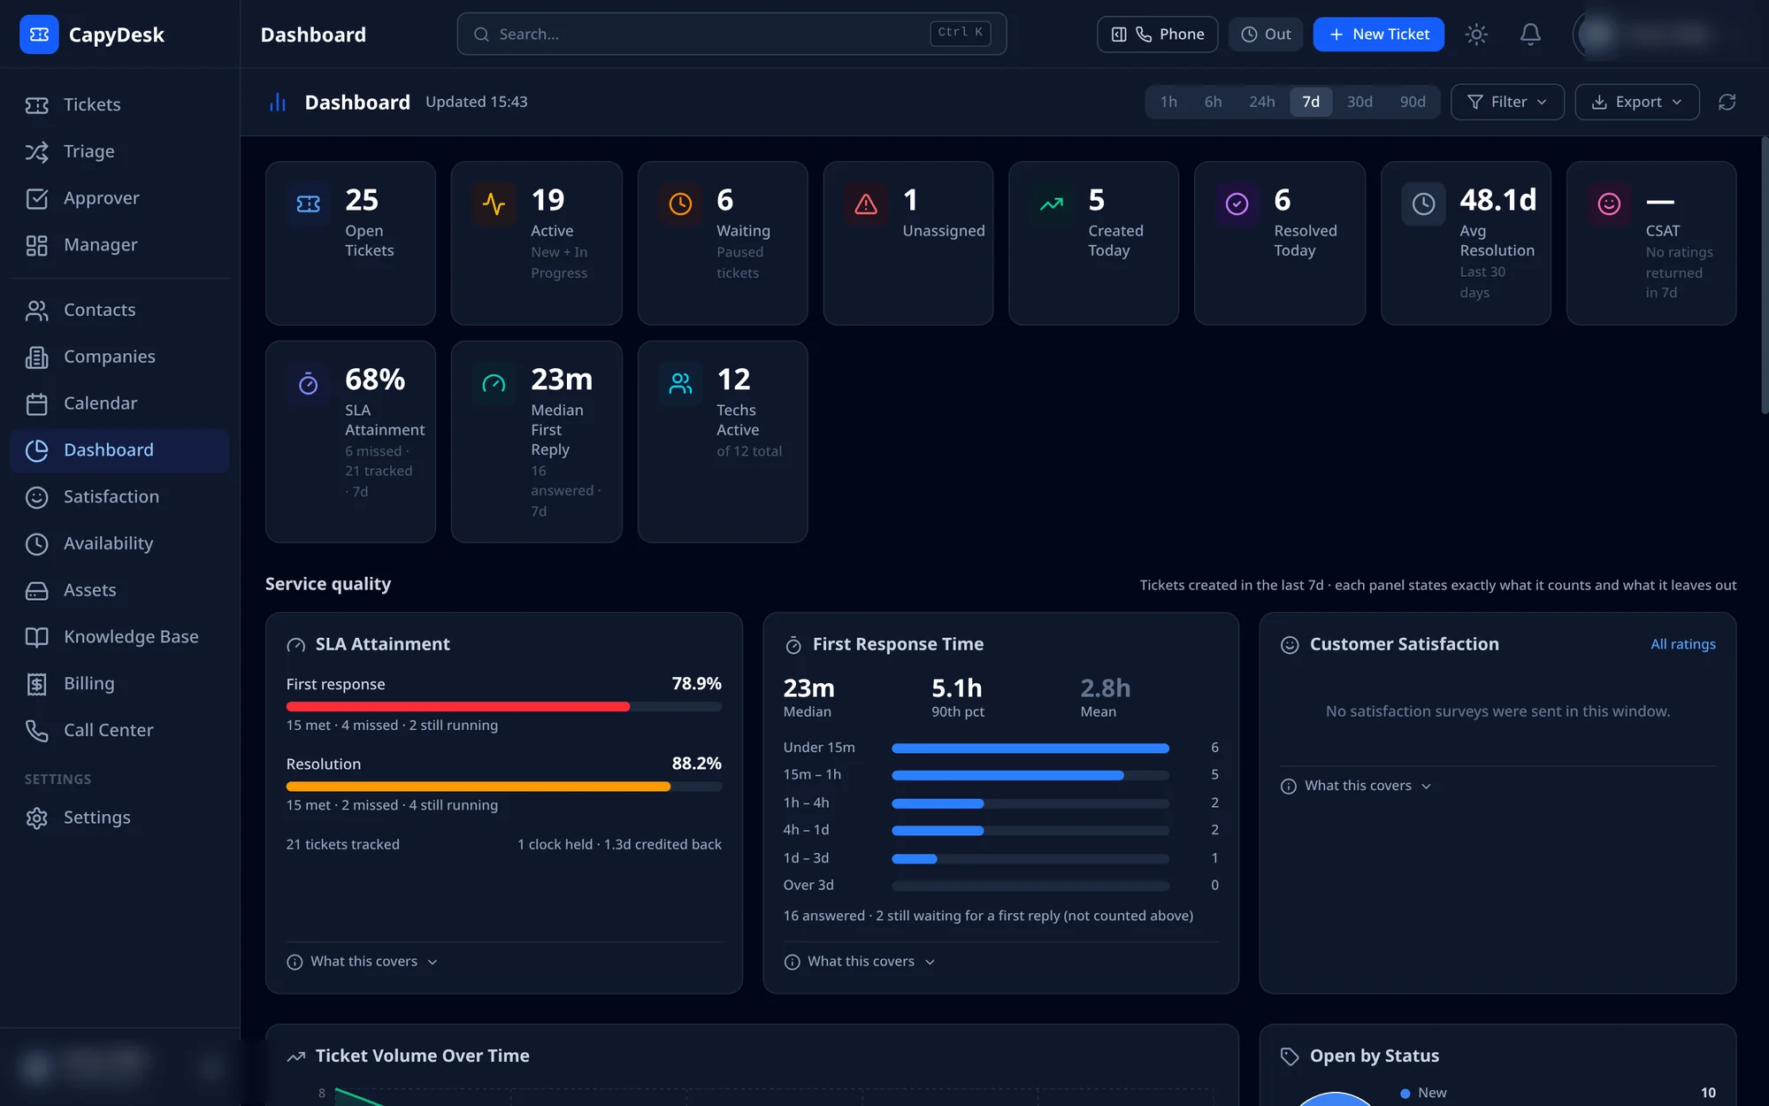Screen dimensions: 1769x1106
Task: Click the Ticket Volume Over Time chart icon
Action: pyautogui.click(x=296, y=1056)
